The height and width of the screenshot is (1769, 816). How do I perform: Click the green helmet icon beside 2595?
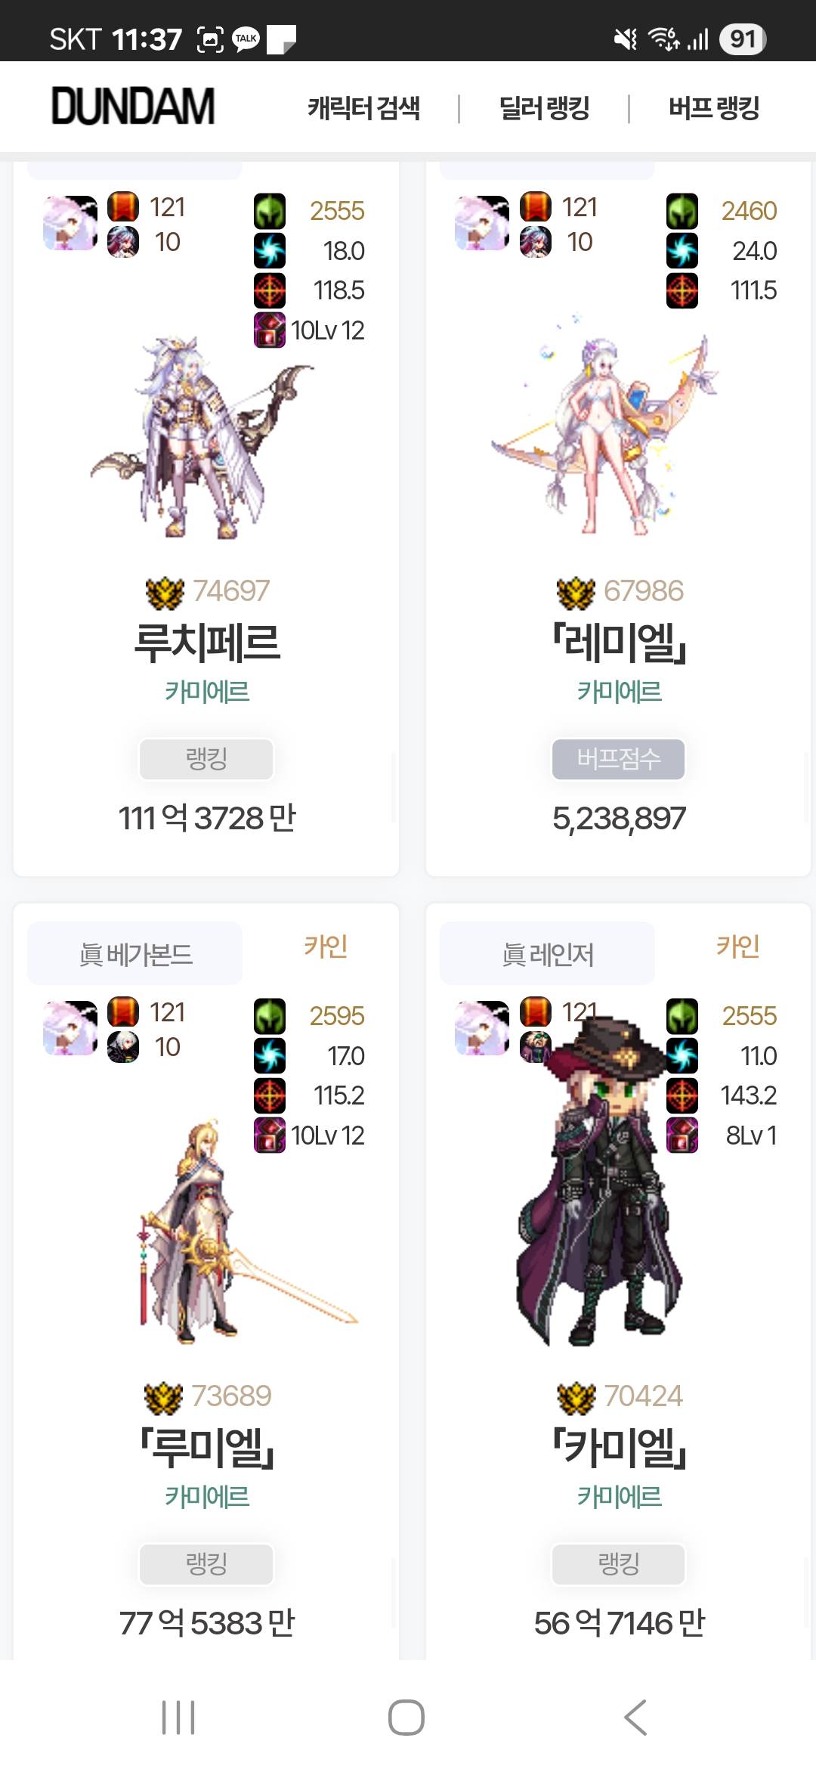pos(270,1016)
